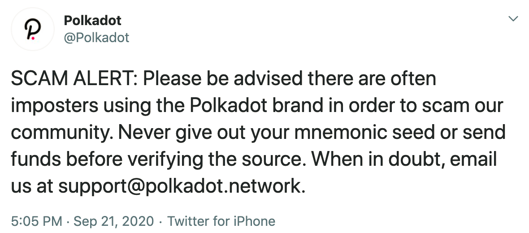Image resolution: width=529 pixels, height=233 pixels.
Task: Click the pink dot in Polkadot logo
Action: [x=33, y=39]
